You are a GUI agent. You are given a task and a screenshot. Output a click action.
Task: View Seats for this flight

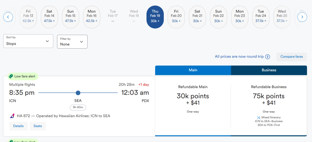[38, 126]
